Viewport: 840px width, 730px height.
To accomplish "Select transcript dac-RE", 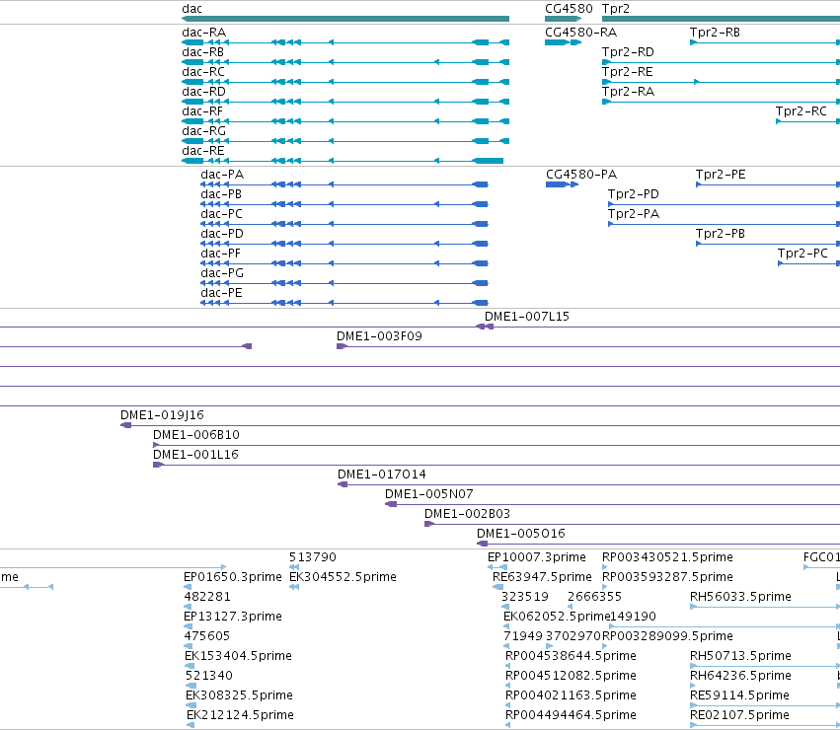I will (343, 161).
